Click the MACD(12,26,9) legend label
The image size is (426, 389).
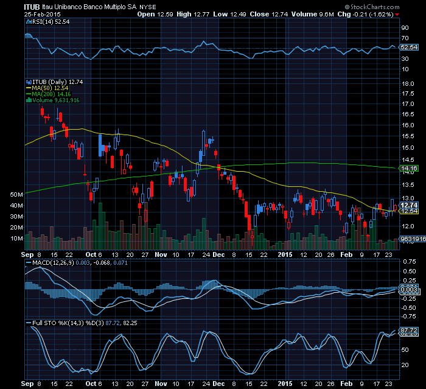pyautogui.click(x=53, y=263)
